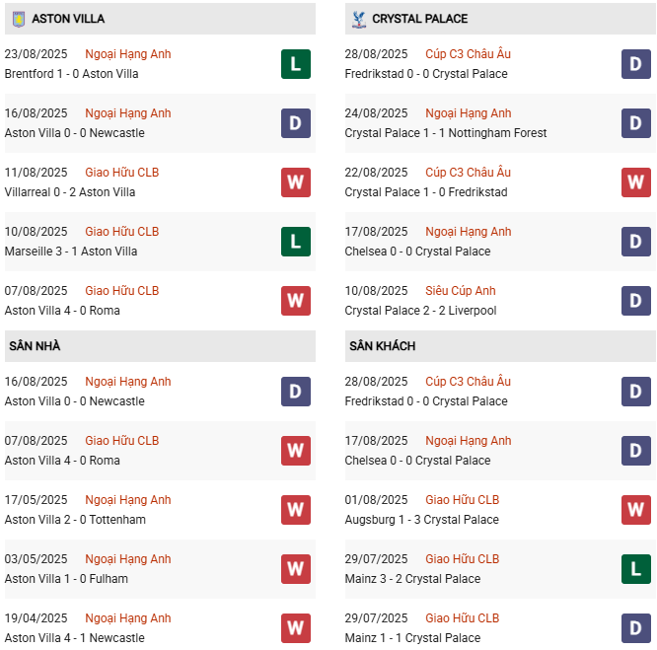Switch to the SÂN NHÀ section header
The image size is (657, 650).
(35, 346)
